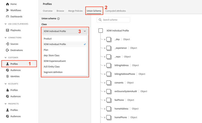Switch to the Browse tab
The height and width of the screenshot is (123, 202).
click(60, 11)
